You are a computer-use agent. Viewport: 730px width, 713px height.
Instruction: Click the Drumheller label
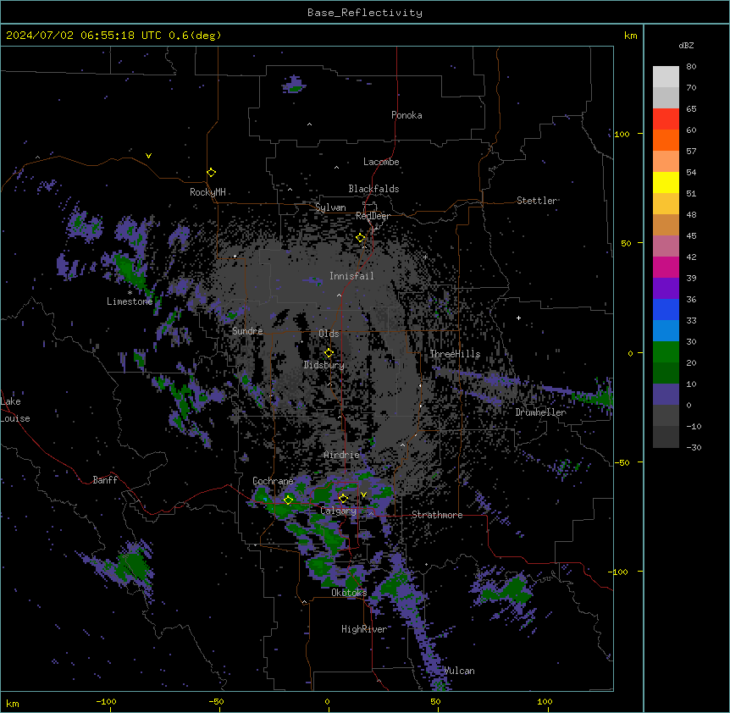click(x=540, y=412)
